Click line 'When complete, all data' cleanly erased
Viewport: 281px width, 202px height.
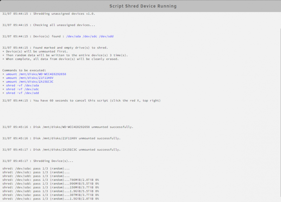[x=61, y=59]
